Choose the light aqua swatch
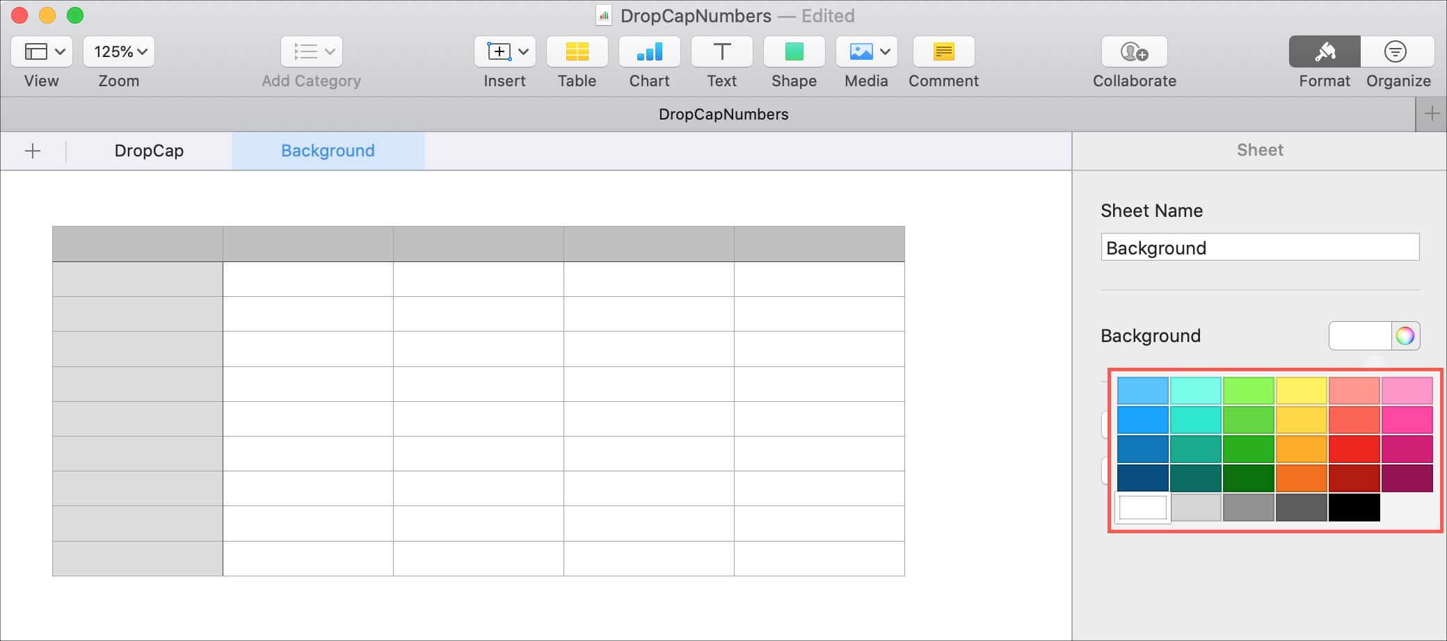Image resolution: width=1447 pixels, height=641 pixels. [x=1196, y=391]
